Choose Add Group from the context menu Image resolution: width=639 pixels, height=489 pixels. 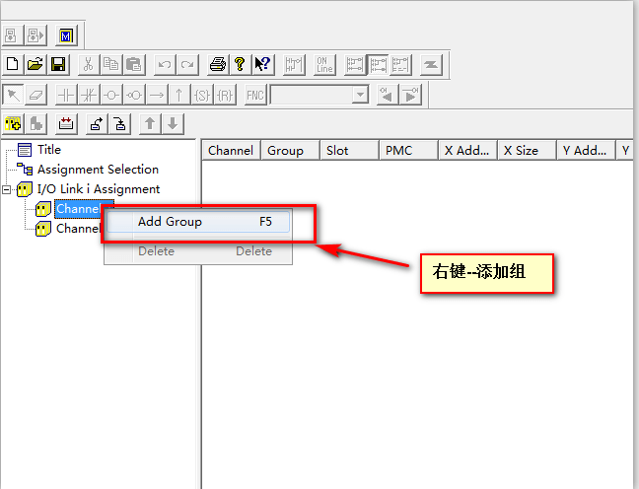click(170, 222)
